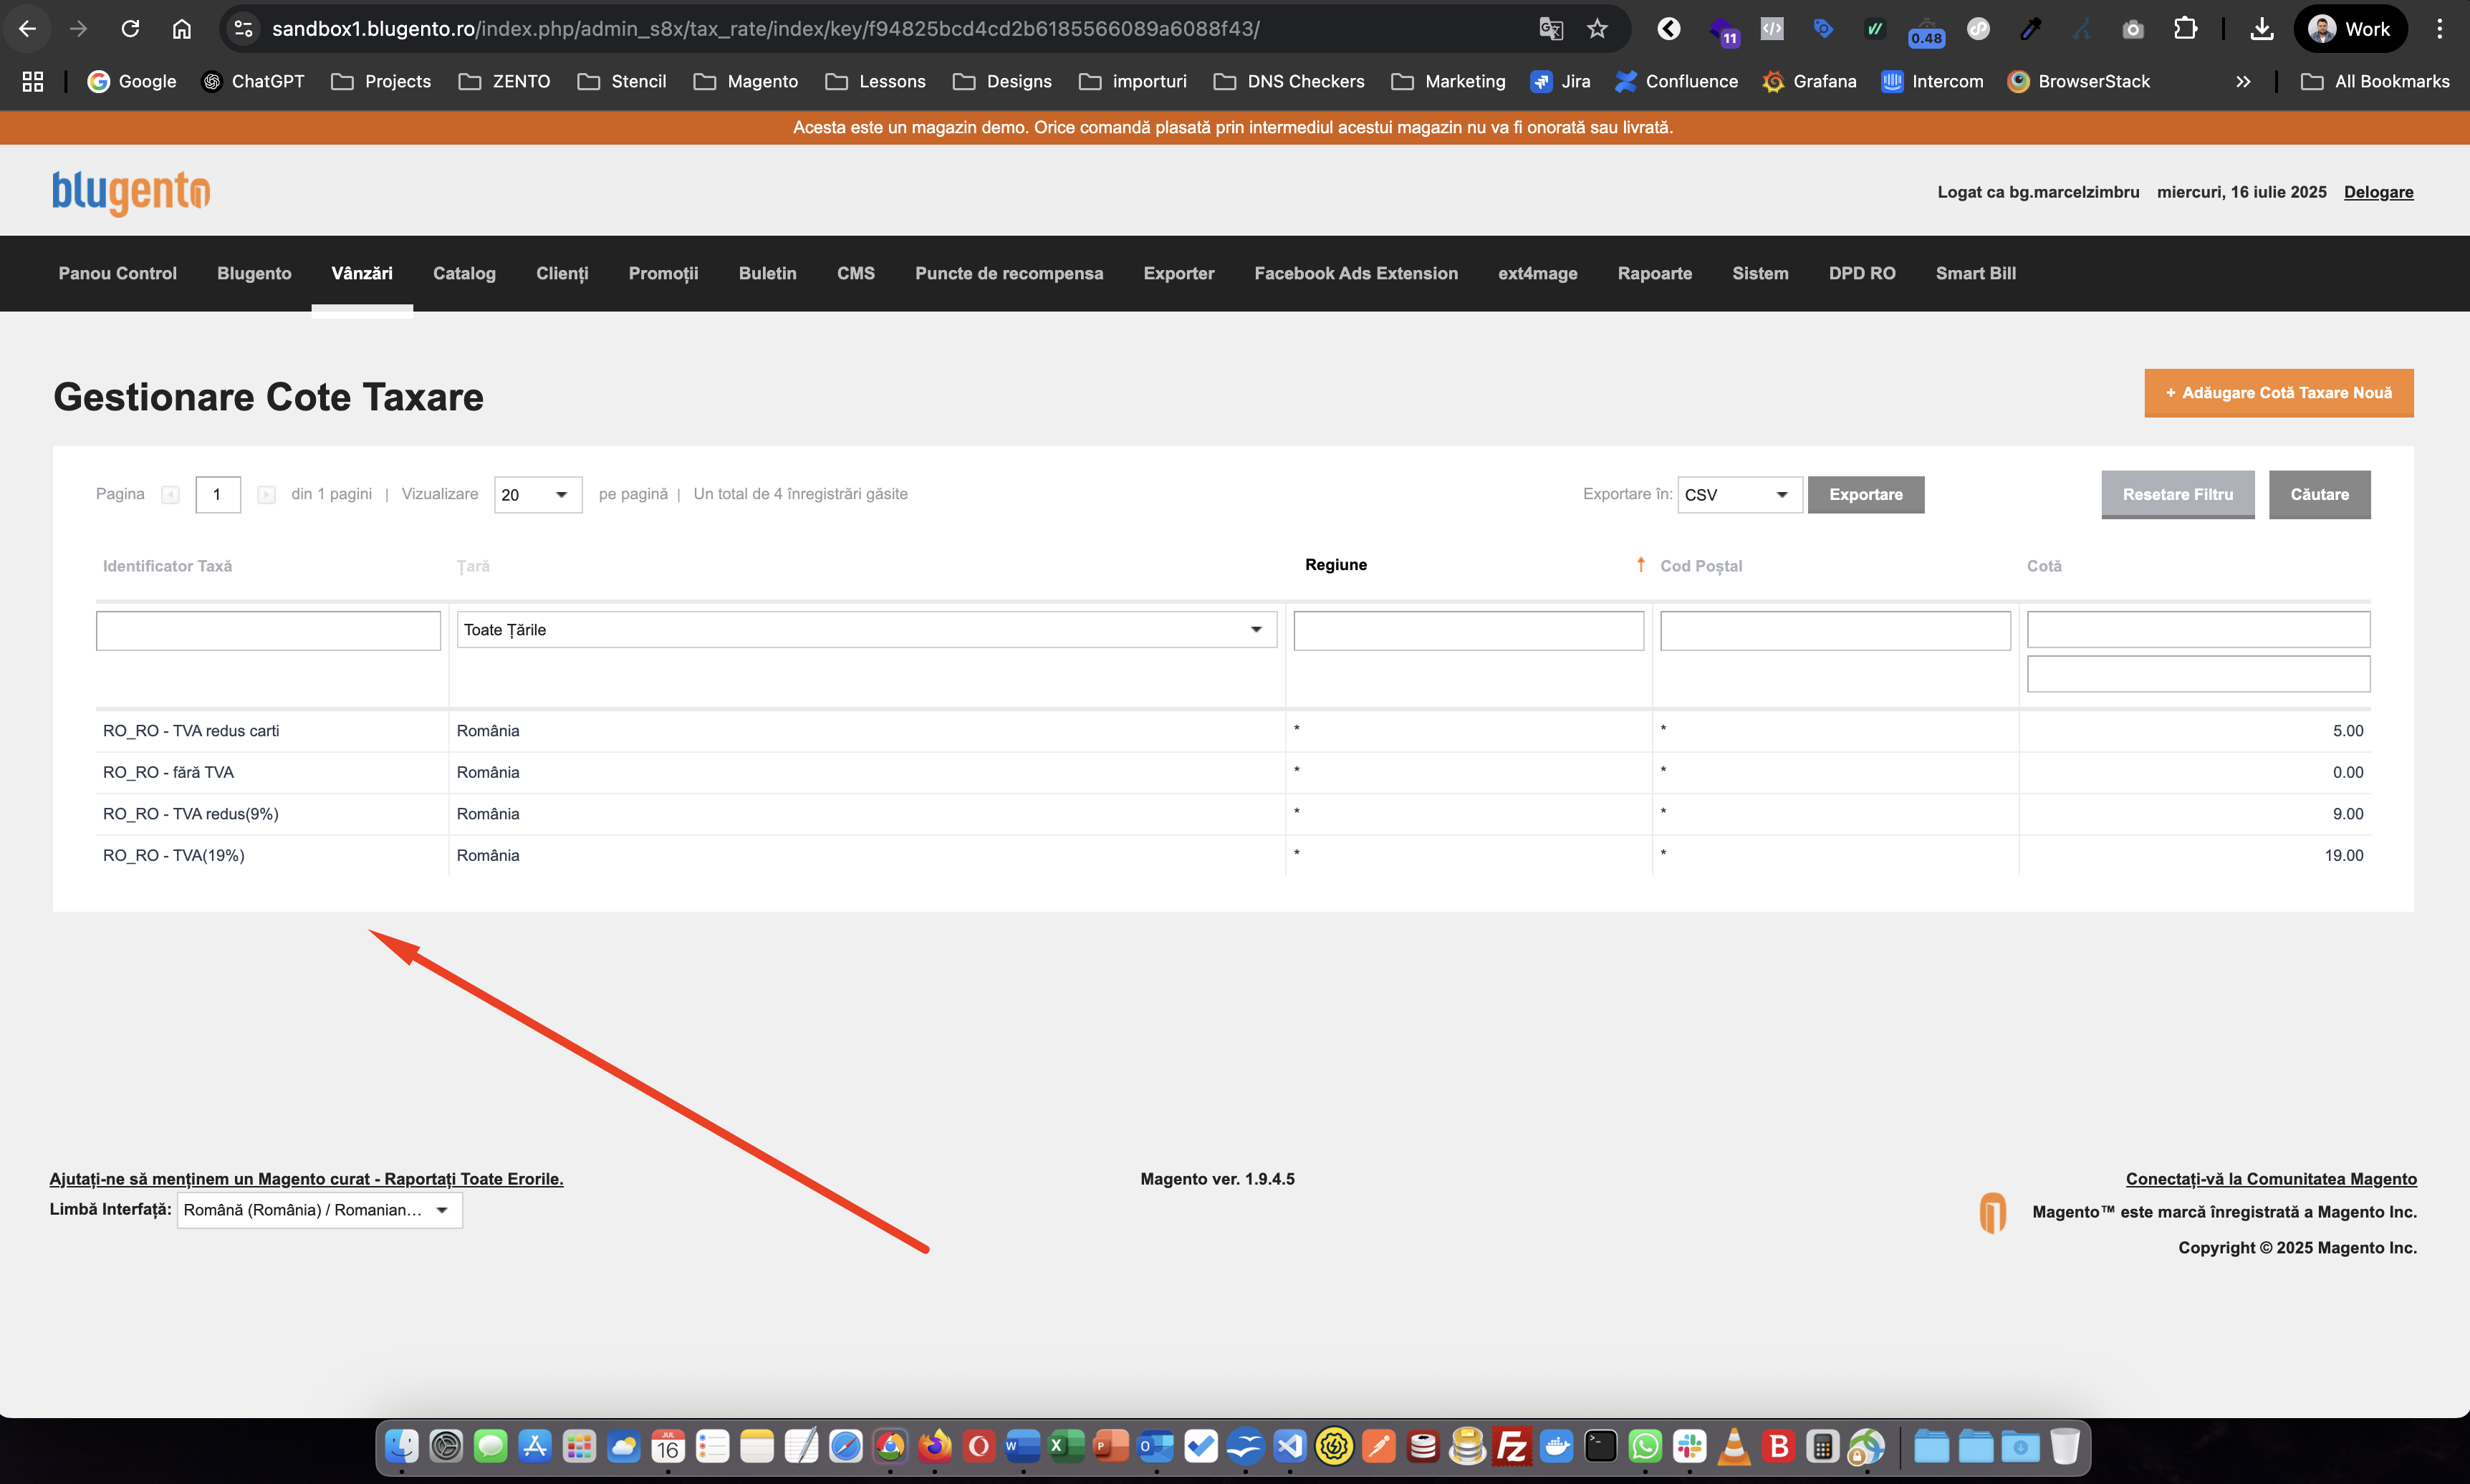Bookmark this page with the star icon
The height and width of the screenshot is (1484, 2470).
[x=1597, y=29]
